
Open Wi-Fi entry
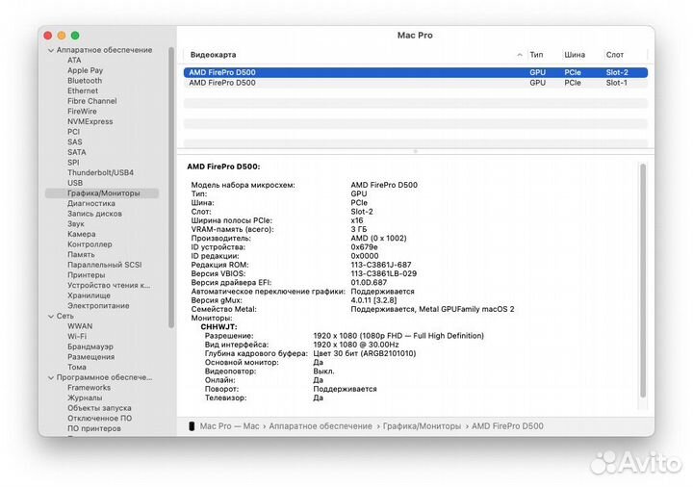click(x=77, y=336)
